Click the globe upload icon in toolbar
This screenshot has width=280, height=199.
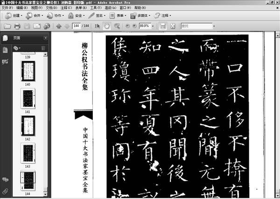47,26
